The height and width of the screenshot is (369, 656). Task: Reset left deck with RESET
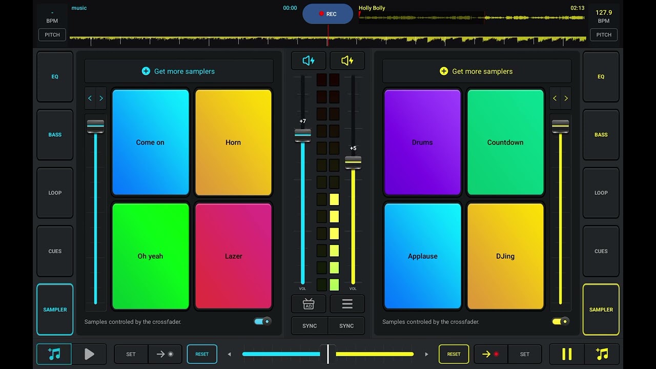point(202,354)
